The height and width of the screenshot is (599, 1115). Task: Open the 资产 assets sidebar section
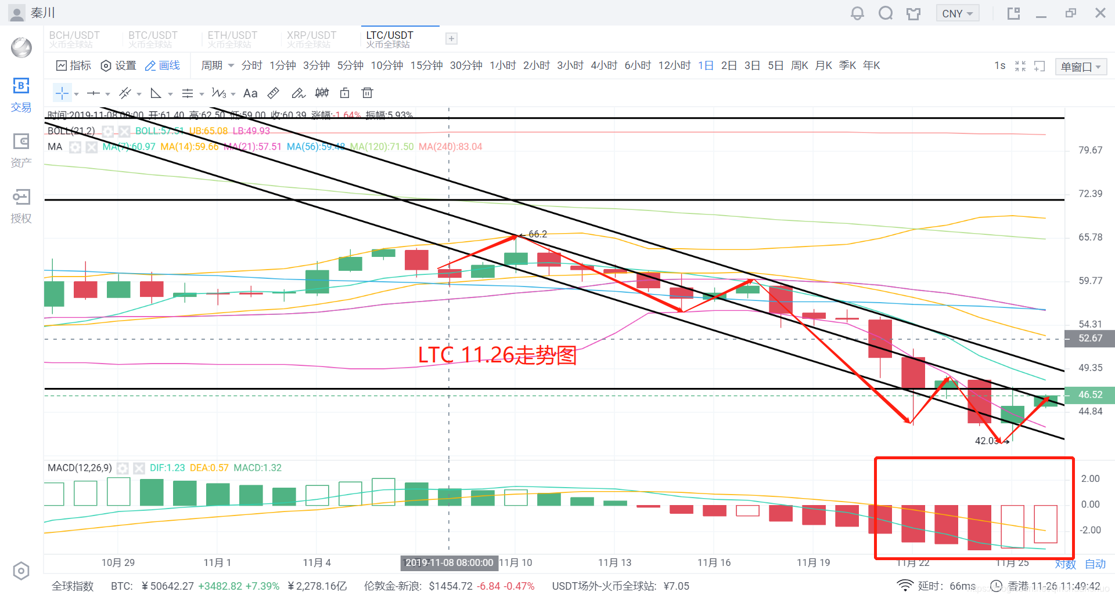21,151
